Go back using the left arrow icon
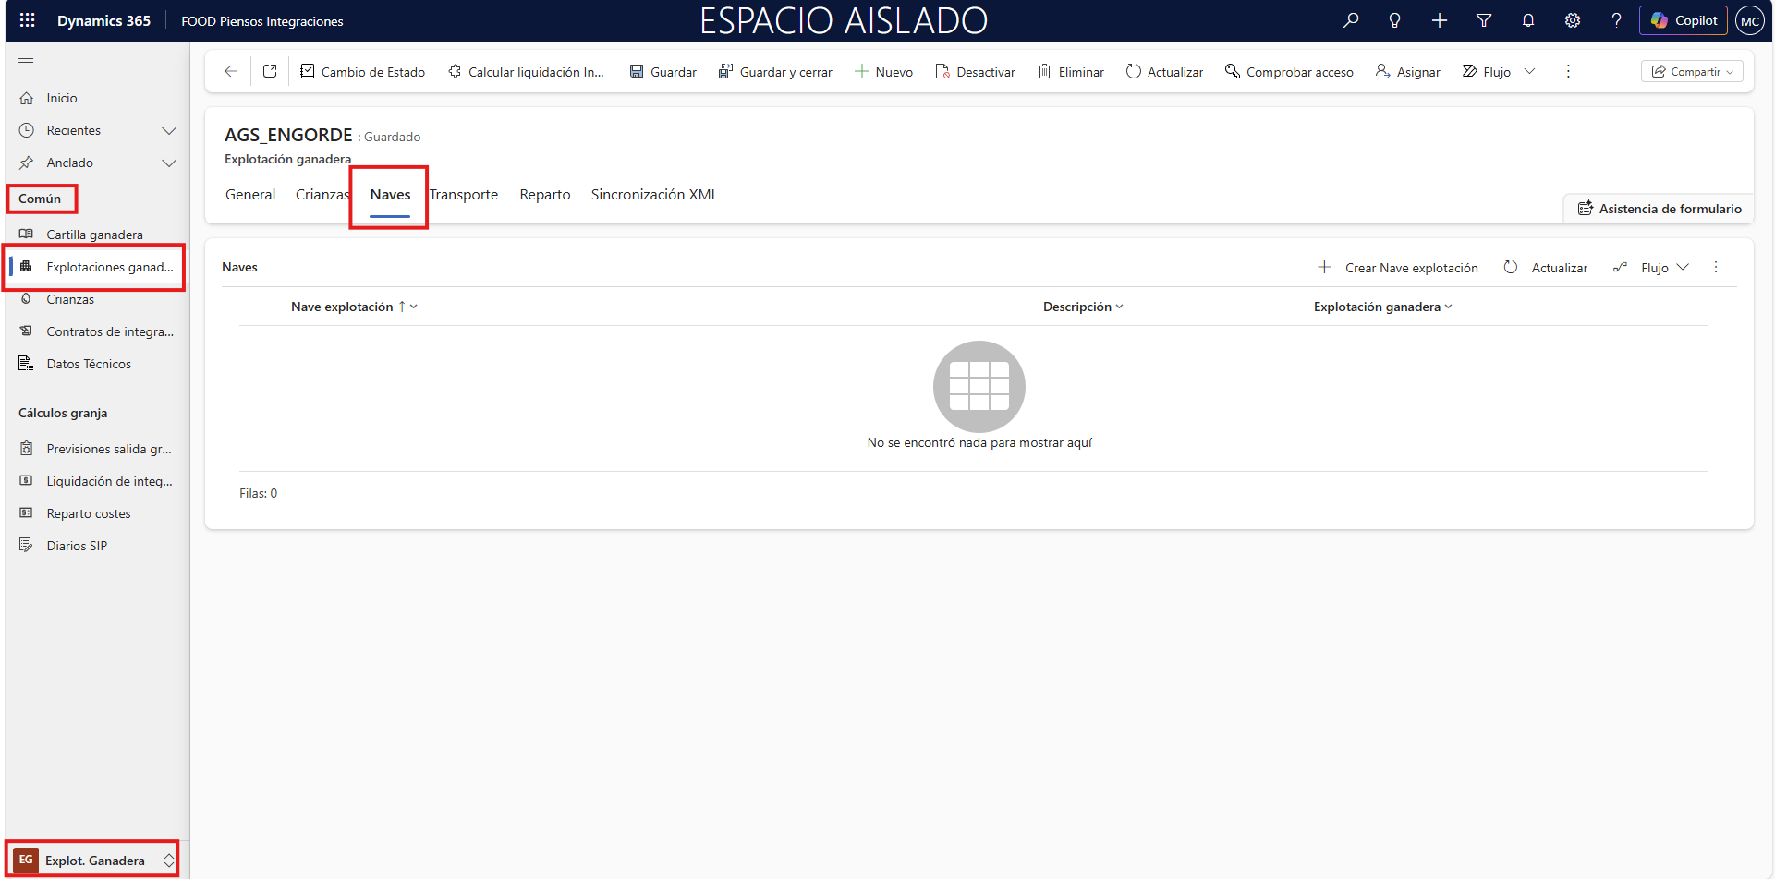Viewport: 1775px width, 879px height. 231,71
